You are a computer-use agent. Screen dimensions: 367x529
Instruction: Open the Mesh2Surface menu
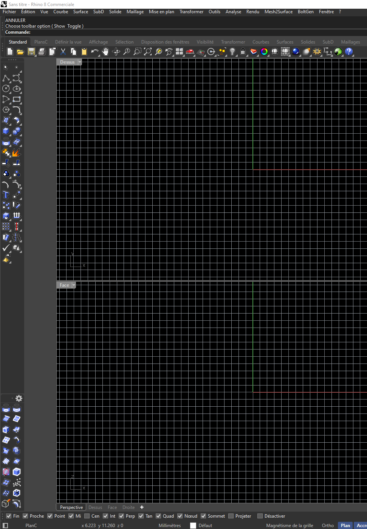tap(279, 12)
